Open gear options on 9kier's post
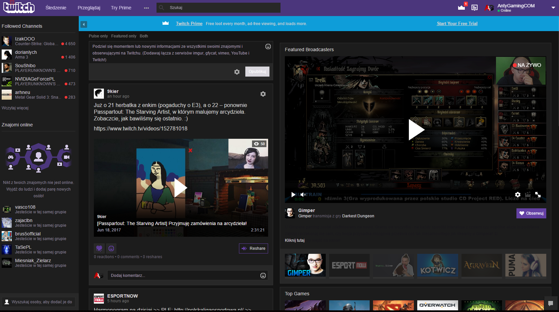The height and width of the screenshot is (312, 559). pos(263,94)
